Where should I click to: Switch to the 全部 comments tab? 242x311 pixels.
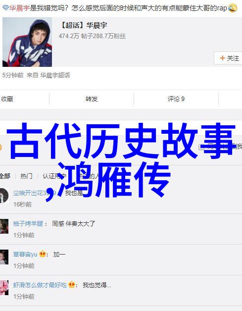coord(5,176)
